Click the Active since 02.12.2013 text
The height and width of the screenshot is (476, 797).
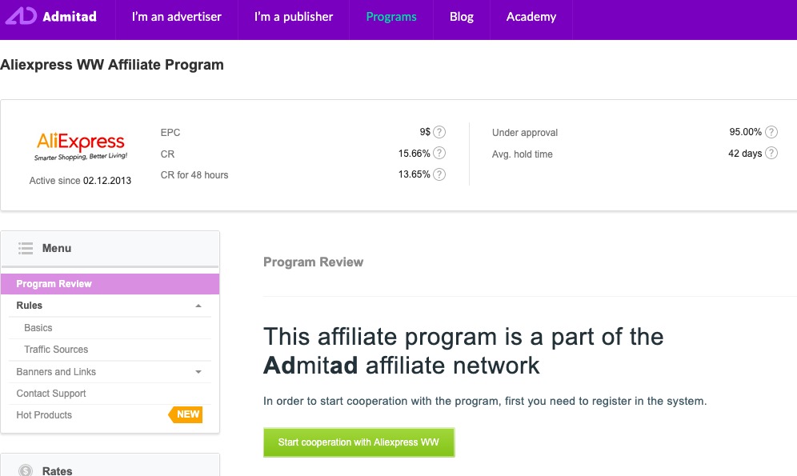coord(80,181)
